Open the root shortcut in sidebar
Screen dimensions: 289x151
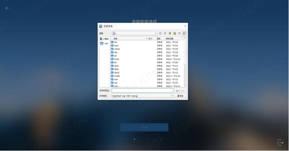click(x=104, y=43)
